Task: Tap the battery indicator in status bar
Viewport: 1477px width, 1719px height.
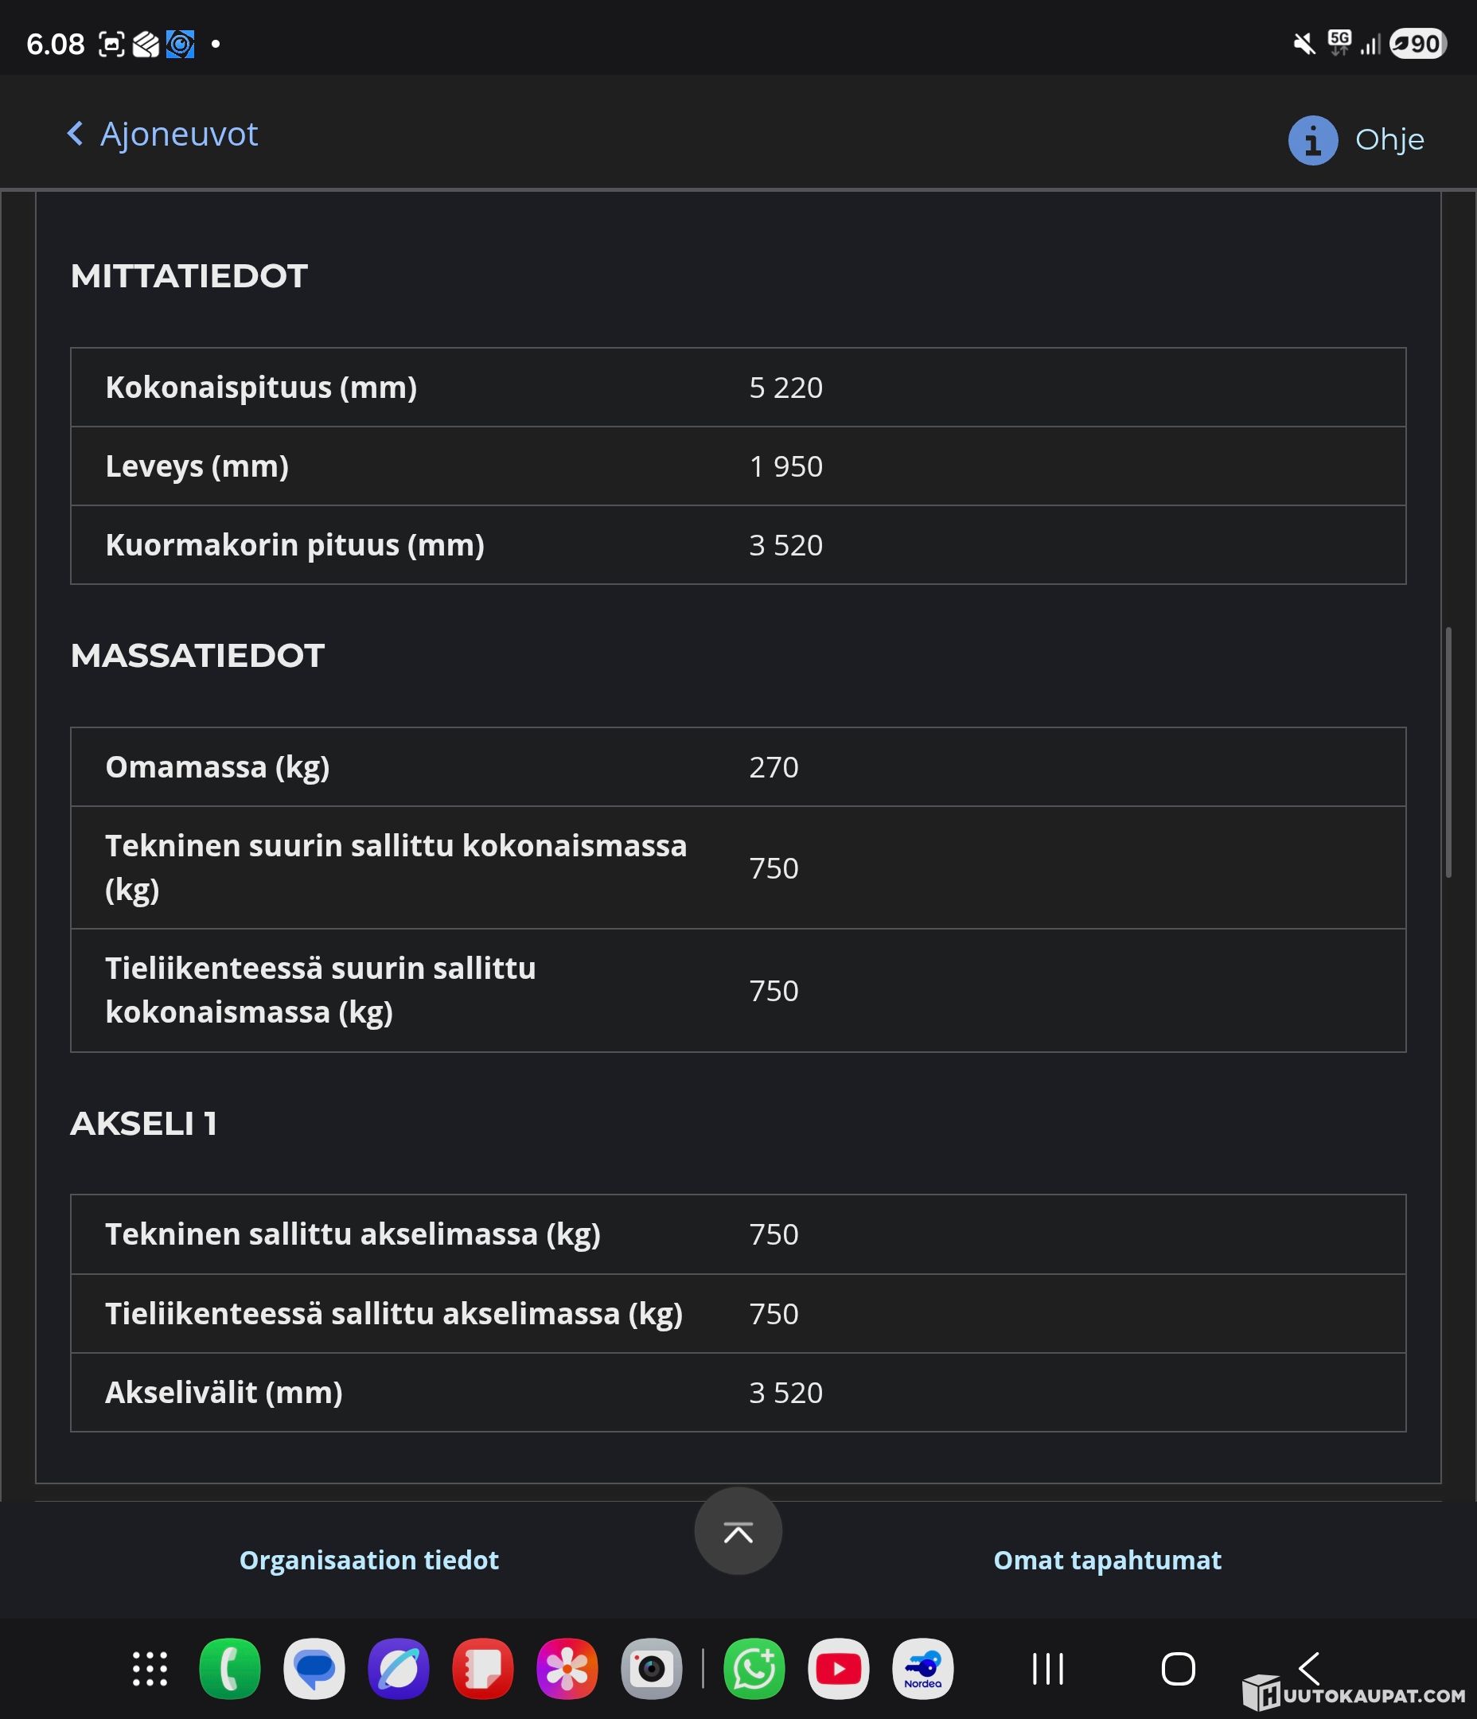Action: (x=1418, y=43)
